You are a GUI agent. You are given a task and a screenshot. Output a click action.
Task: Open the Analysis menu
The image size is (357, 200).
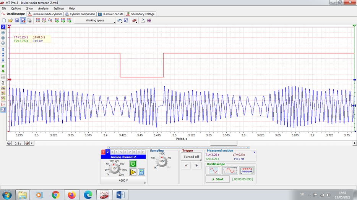(43, 8)
